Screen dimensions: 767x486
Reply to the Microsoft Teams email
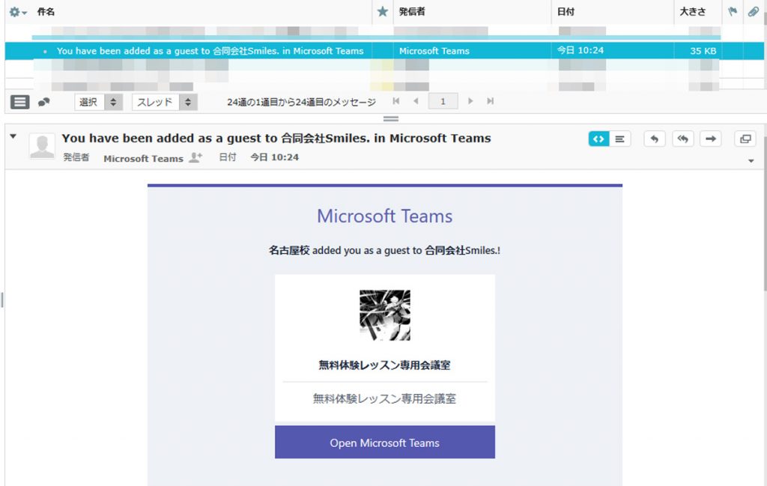click(655, 139)
